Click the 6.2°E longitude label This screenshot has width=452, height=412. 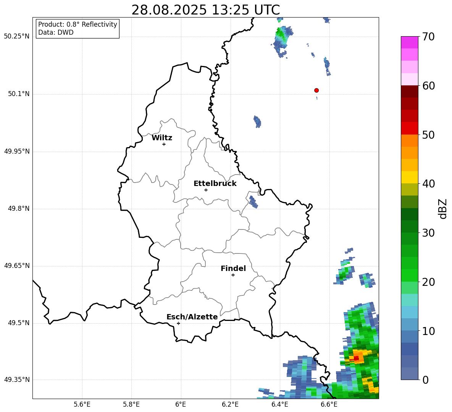230,404
